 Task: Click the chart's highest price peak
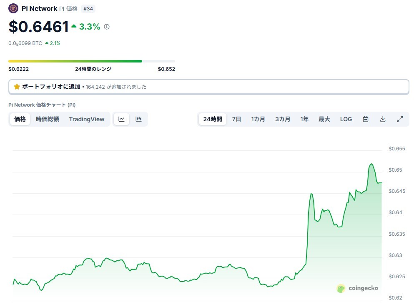click(371, 164)
